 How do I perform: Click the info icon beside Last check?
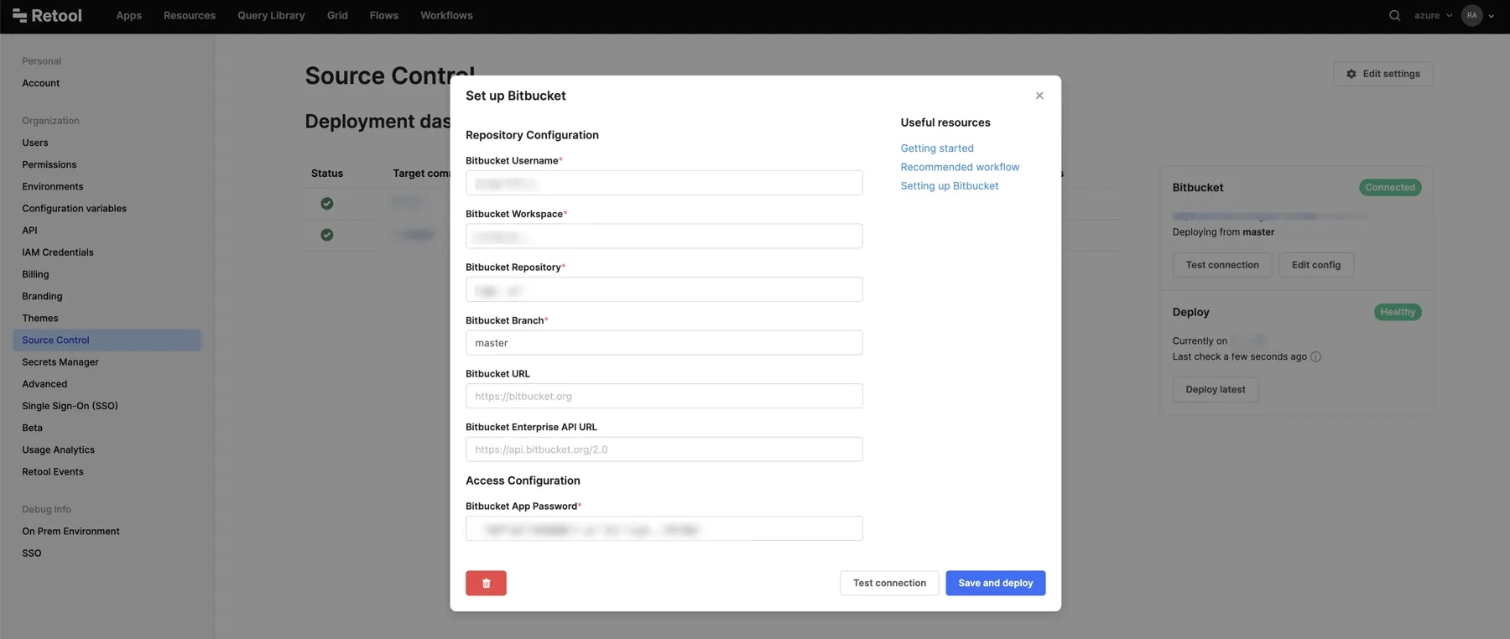pos(1315,356)
